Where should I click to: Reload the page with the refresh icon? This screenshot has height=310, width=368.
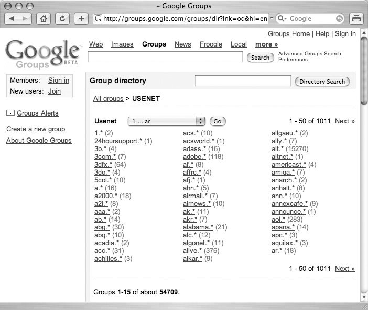63,19
